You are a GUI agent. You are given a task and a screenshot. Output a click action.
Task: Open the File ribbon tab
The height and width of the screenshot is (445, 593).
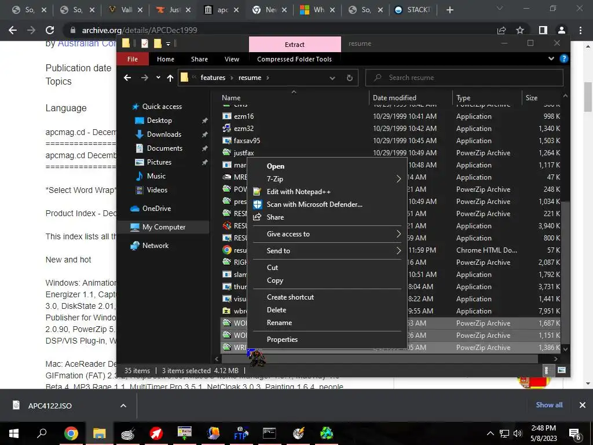133,59
